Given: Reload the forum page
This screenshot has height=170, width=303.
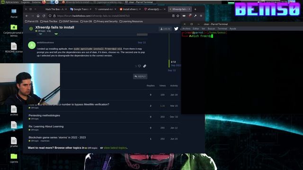Looking at the screenshot, I should [x=44, y=16].
